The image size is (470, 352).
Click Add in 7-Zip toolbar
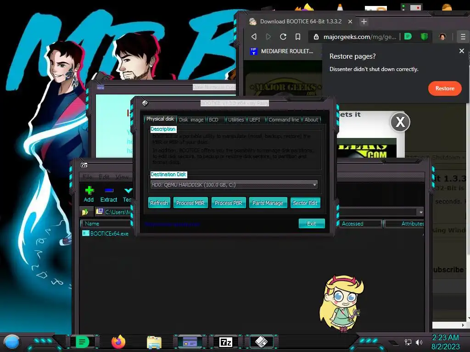(89, 194)
